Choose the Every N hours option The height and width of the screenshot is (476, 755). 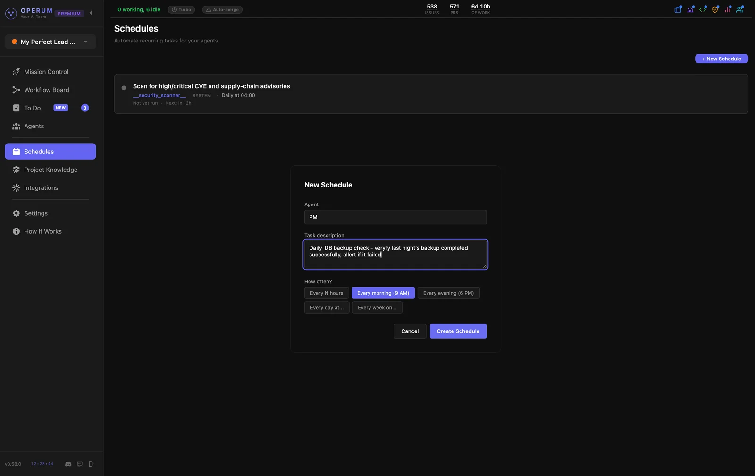[327, 293]
